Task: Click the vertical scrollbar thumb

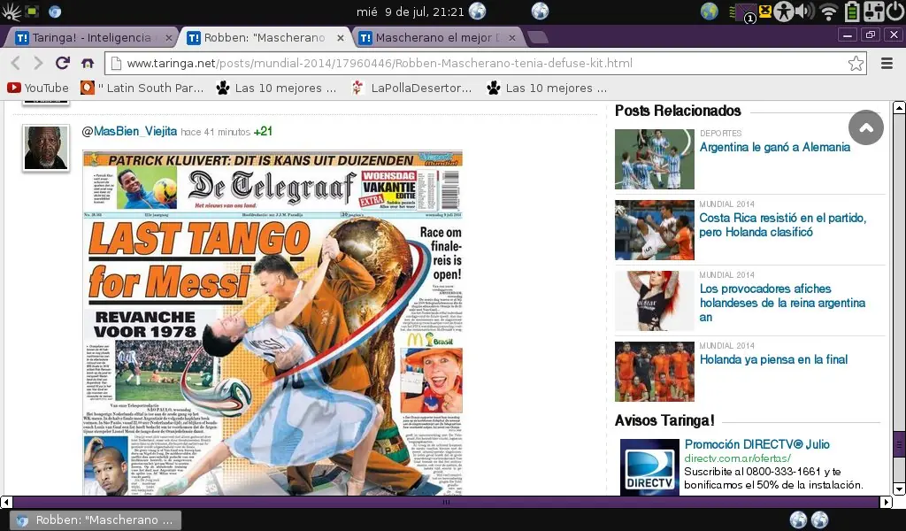Action: tap(899, 443)
